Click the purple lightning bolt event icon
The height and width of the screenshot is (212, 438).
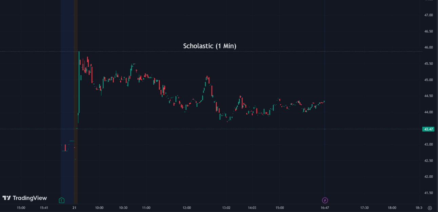[325, 200]
